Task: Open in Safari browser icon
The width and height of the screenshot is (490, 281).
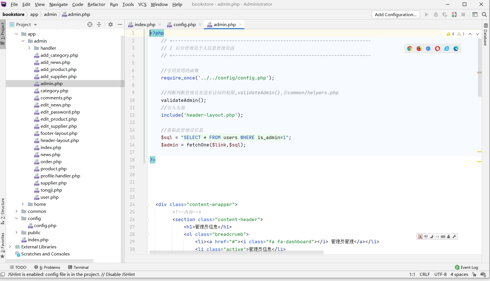Action: [428, 49]
